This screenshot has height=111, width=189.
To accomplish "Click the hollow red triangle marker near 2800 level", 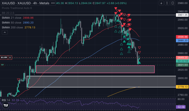I will (18, 80).
